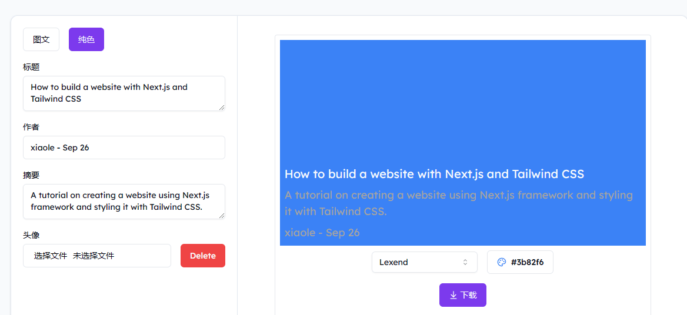This screenshot has height=315, width=687.
Task: Open the #3b82f6 color picker
Action: click(x=520, y=262)
